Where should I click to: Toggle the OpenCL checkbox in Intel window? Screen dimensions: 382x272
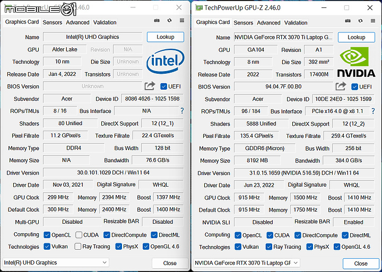pos(47,235)
